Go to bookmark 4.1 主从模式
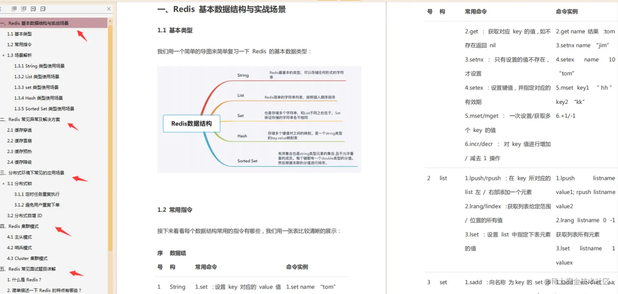 tap(19, 237)
